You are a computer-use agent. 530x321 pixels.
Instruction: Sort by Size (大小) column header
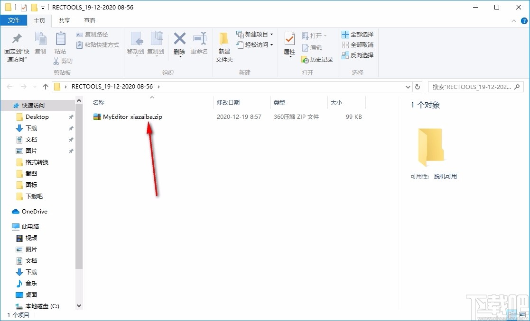[x=336, y=103]
